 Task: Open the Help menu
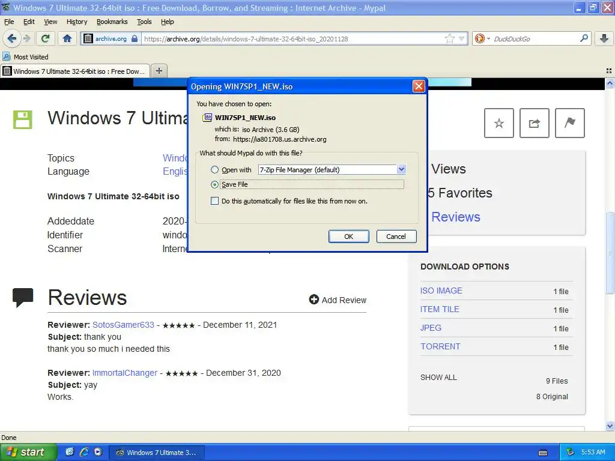tap(167, 22)
